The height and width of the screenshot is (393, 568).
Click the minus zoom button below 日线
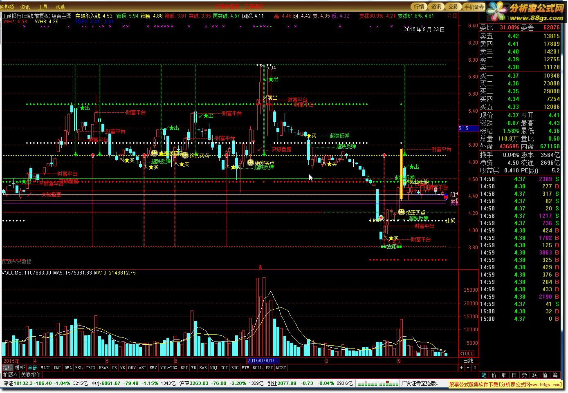468,368
